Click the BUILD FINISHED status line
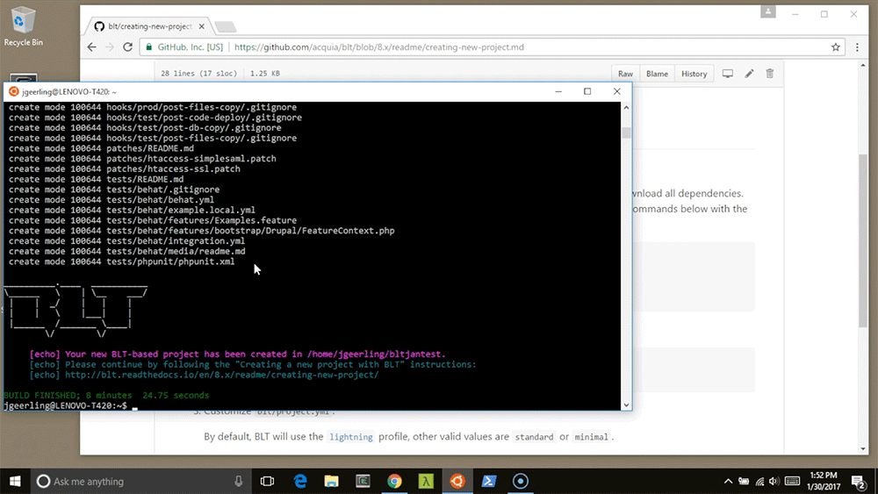This screenshot has height=494, width=878. [x=106, y=395]
